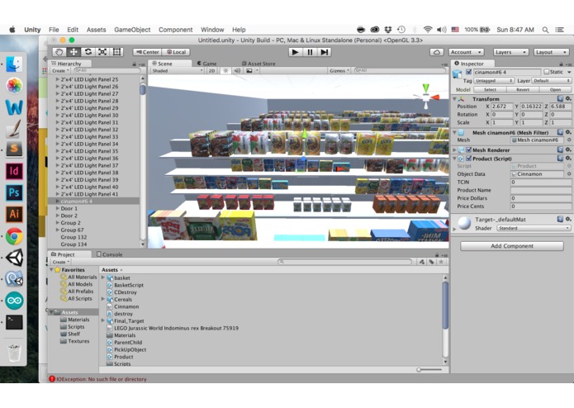Open Transform component help book icon

560,99
